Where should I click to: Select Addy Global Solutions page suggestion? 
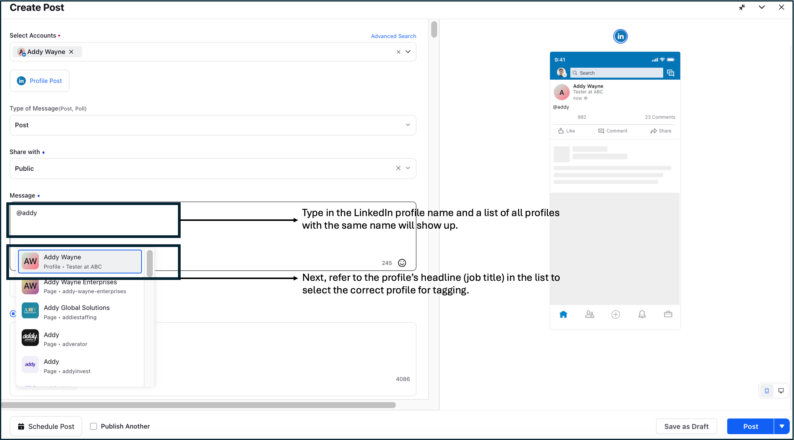[80, 312]
